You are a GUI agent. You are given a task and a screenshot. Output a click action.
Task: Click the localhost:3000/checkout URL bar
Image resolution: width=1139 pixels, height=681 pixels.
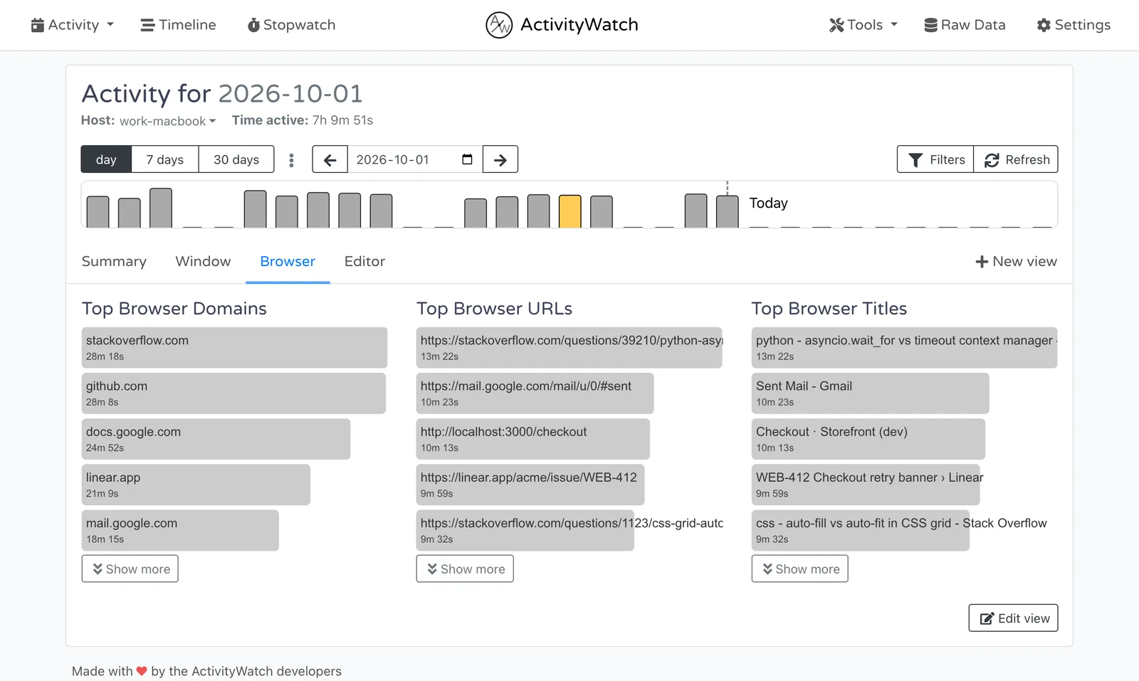click(x=533, y=439)
